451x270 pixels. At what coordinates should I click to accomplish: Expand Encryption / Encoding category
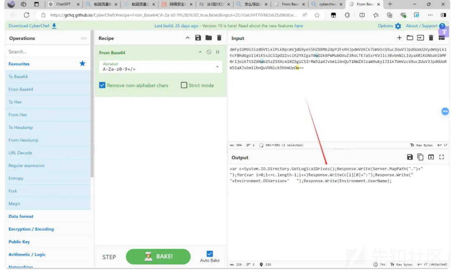click(x=48, y=229)
